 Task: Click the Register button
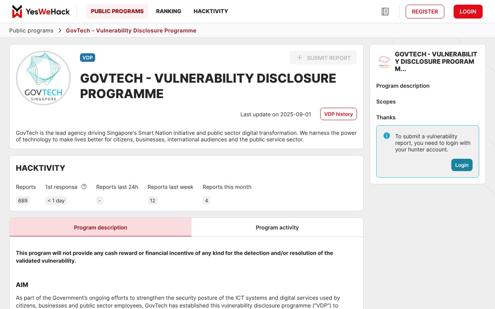point(425,12)
